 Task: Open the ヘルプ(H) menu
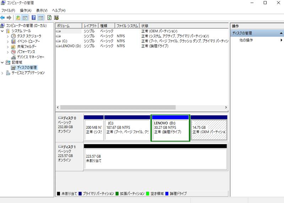tap(59, 11)
